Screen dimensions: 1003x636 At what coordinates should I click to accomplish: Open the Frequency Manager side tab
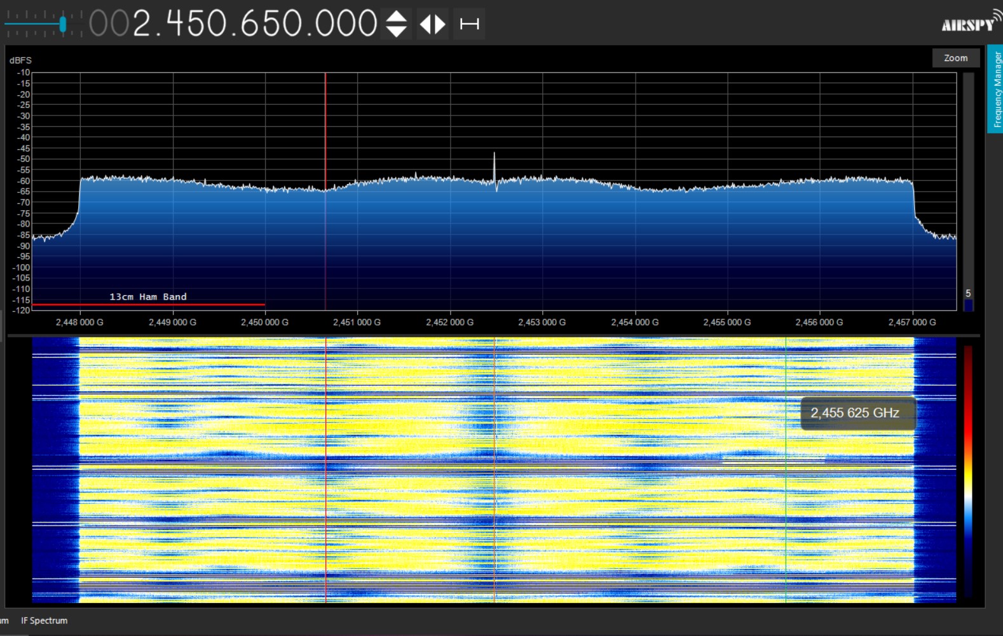(x=995, y=89)
